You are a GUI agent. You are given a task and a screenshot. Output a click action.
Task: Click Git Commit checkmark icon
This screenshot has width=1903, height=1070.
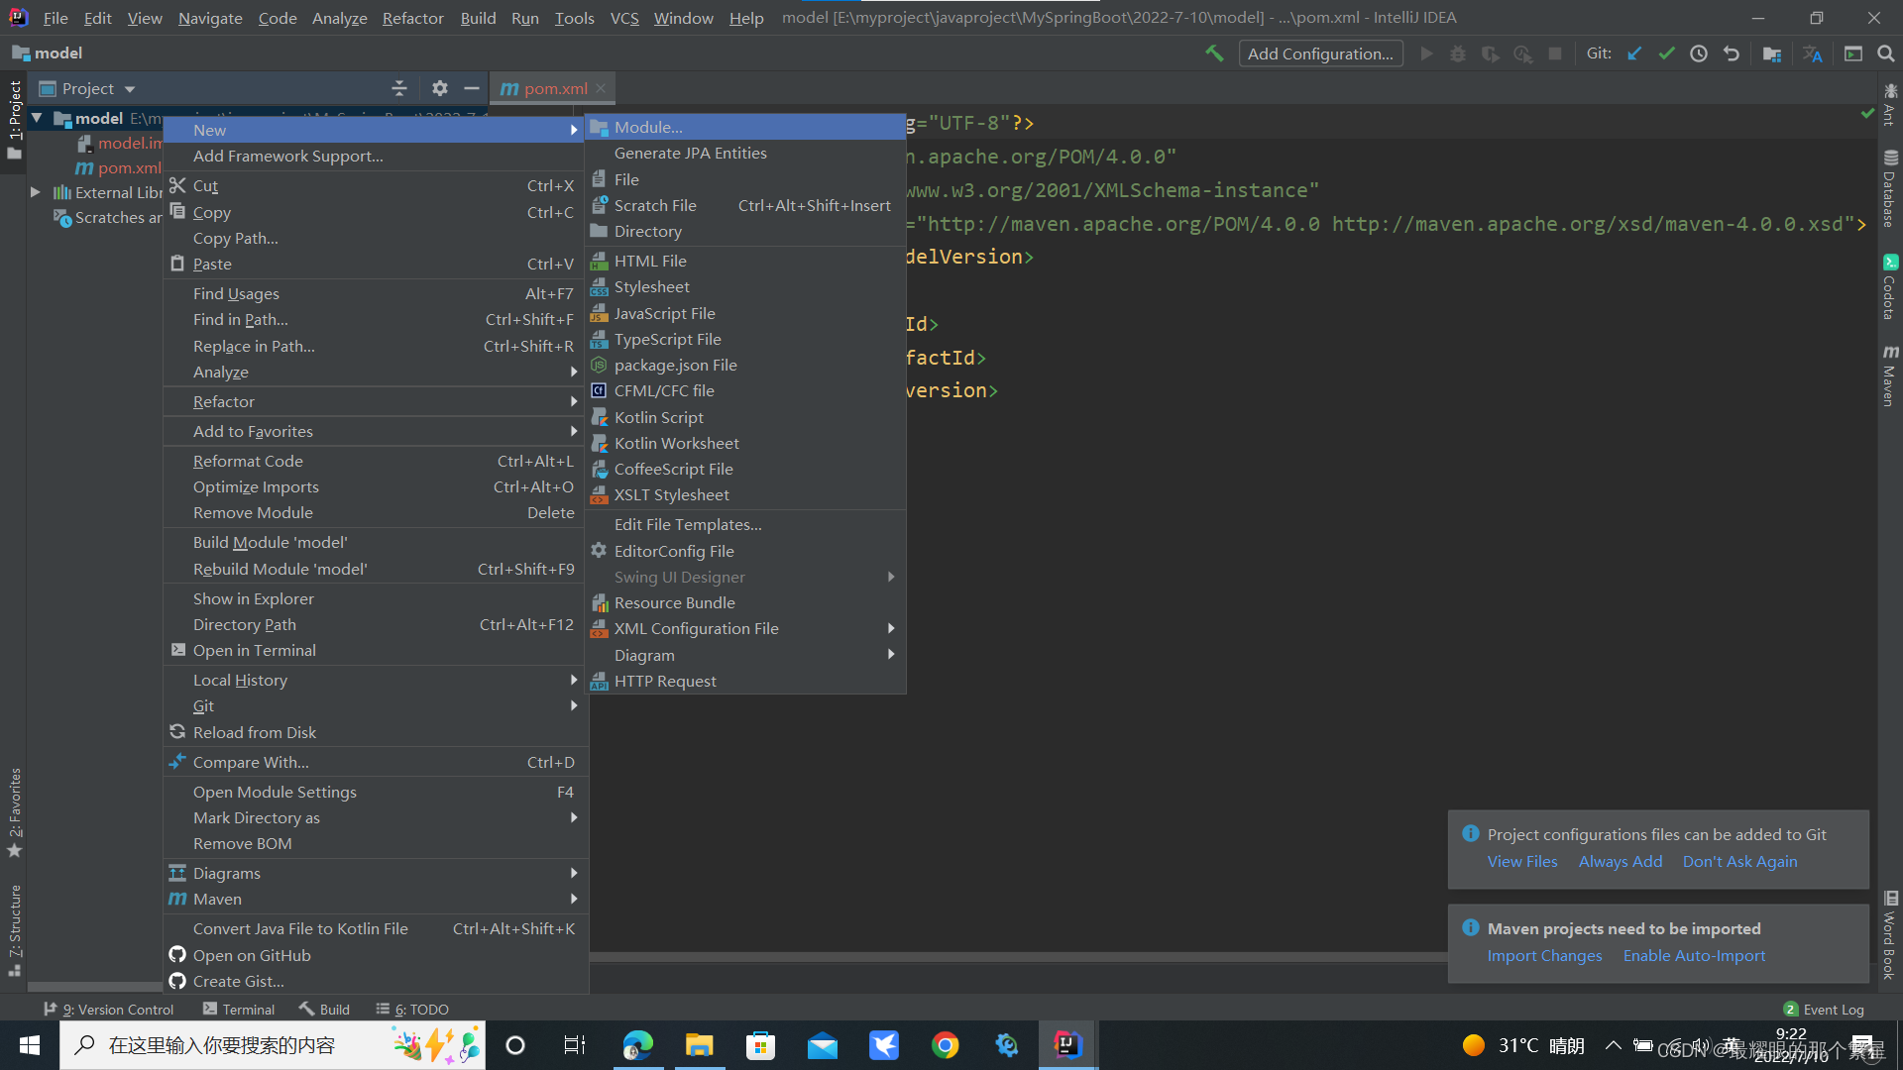tap(1666, 53)
